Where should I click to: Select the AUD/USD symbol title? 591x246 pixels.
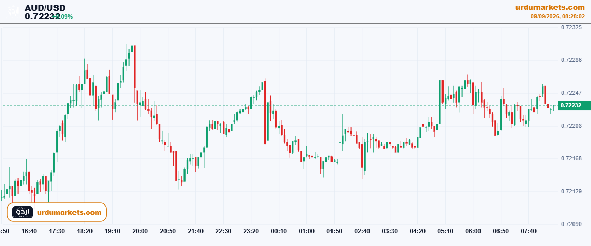coord(45,8)
